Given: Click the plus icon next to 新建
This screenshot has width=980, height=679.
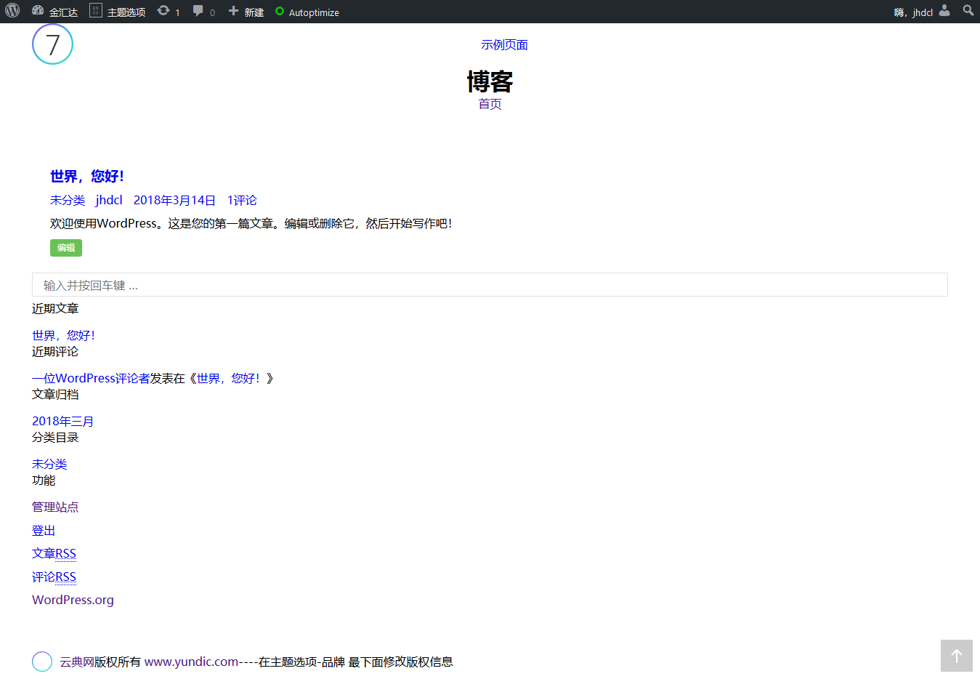Looking at the screenshot, I should click(x=232, y=11).
